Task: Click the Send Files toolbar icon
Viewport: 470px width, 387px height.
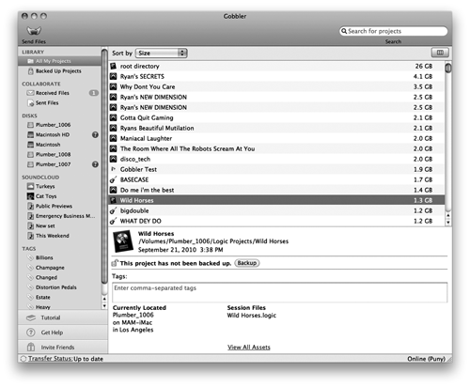Action: 34,31
